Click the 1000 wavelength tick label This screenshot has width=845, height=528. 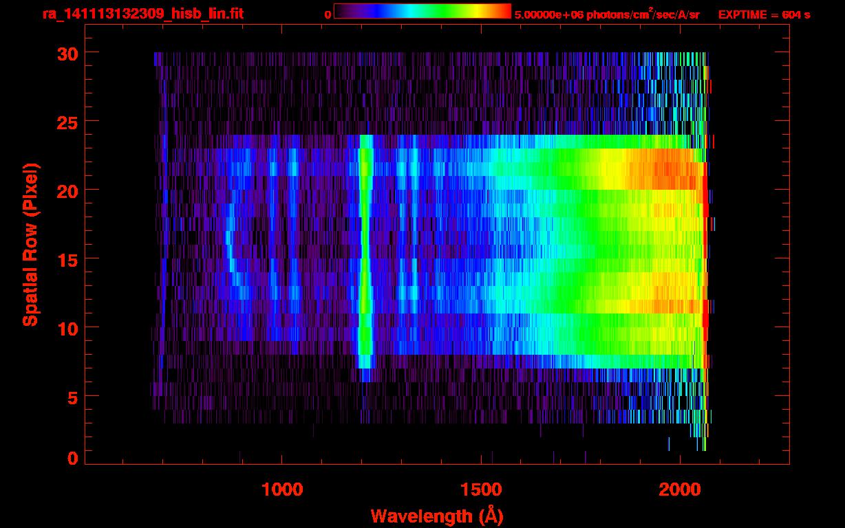coord(282,489)
